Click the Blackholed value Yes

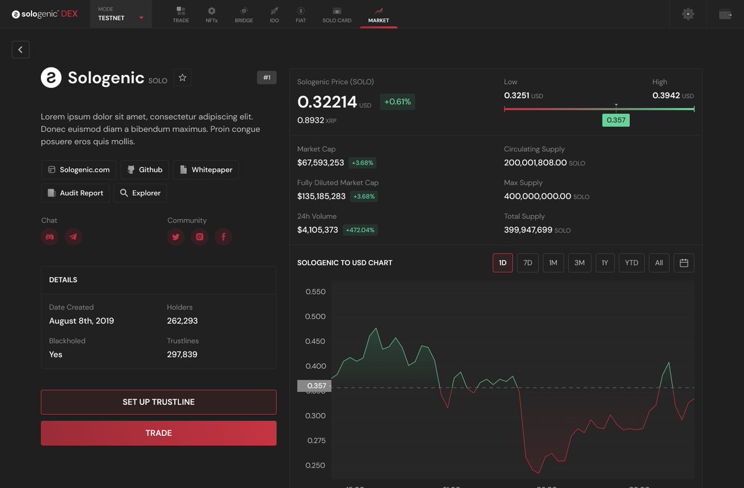[56, 354]
